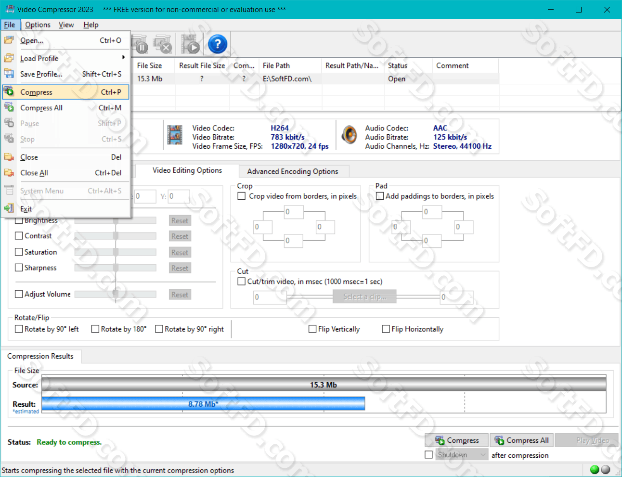This screenshot has width=622, height=477.
Task: Select the E:\SoftFD.com\ file path cell
Action: click(x=290, y=78)
